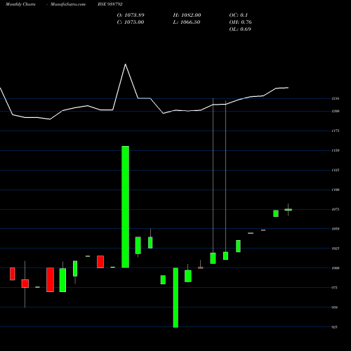Click the 1200 price axis label
Viewport: 351px width, 351px height.
pyautogui.click(x=336, y=111)
